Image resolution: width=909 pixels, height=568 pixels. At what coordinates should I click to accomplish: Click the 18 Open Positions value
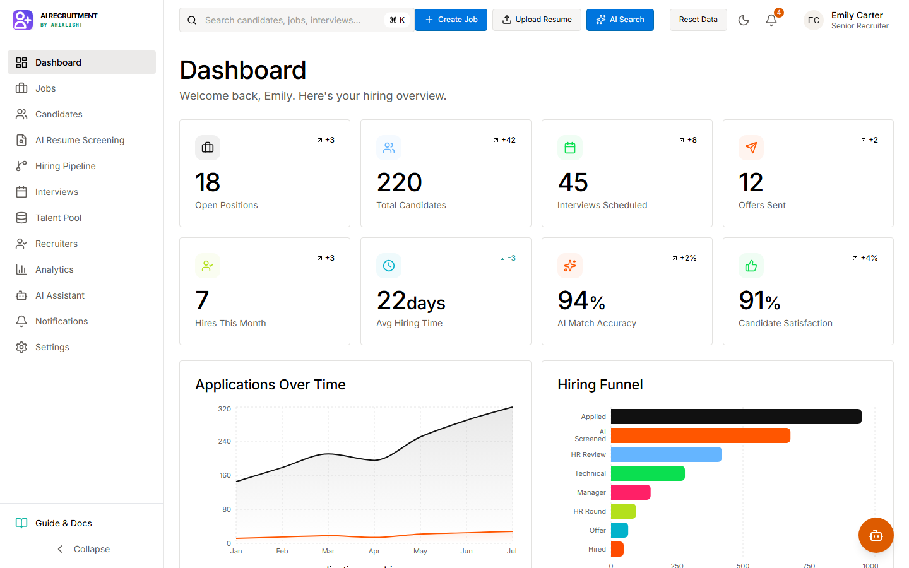pyautogui.click(x=208, y=182)
